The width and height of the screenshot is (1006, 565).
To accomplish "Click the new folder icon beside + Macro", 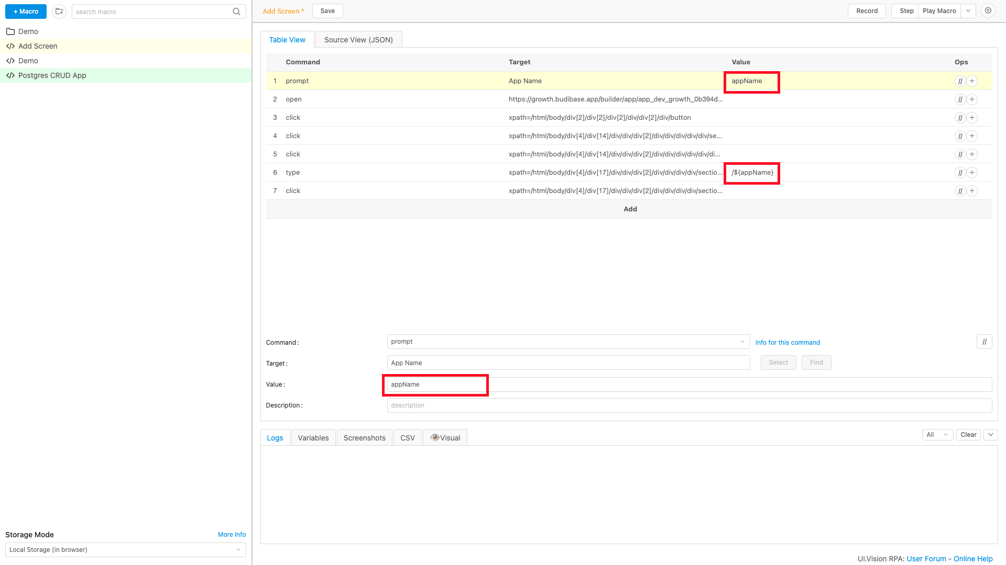I will point(59,12).
